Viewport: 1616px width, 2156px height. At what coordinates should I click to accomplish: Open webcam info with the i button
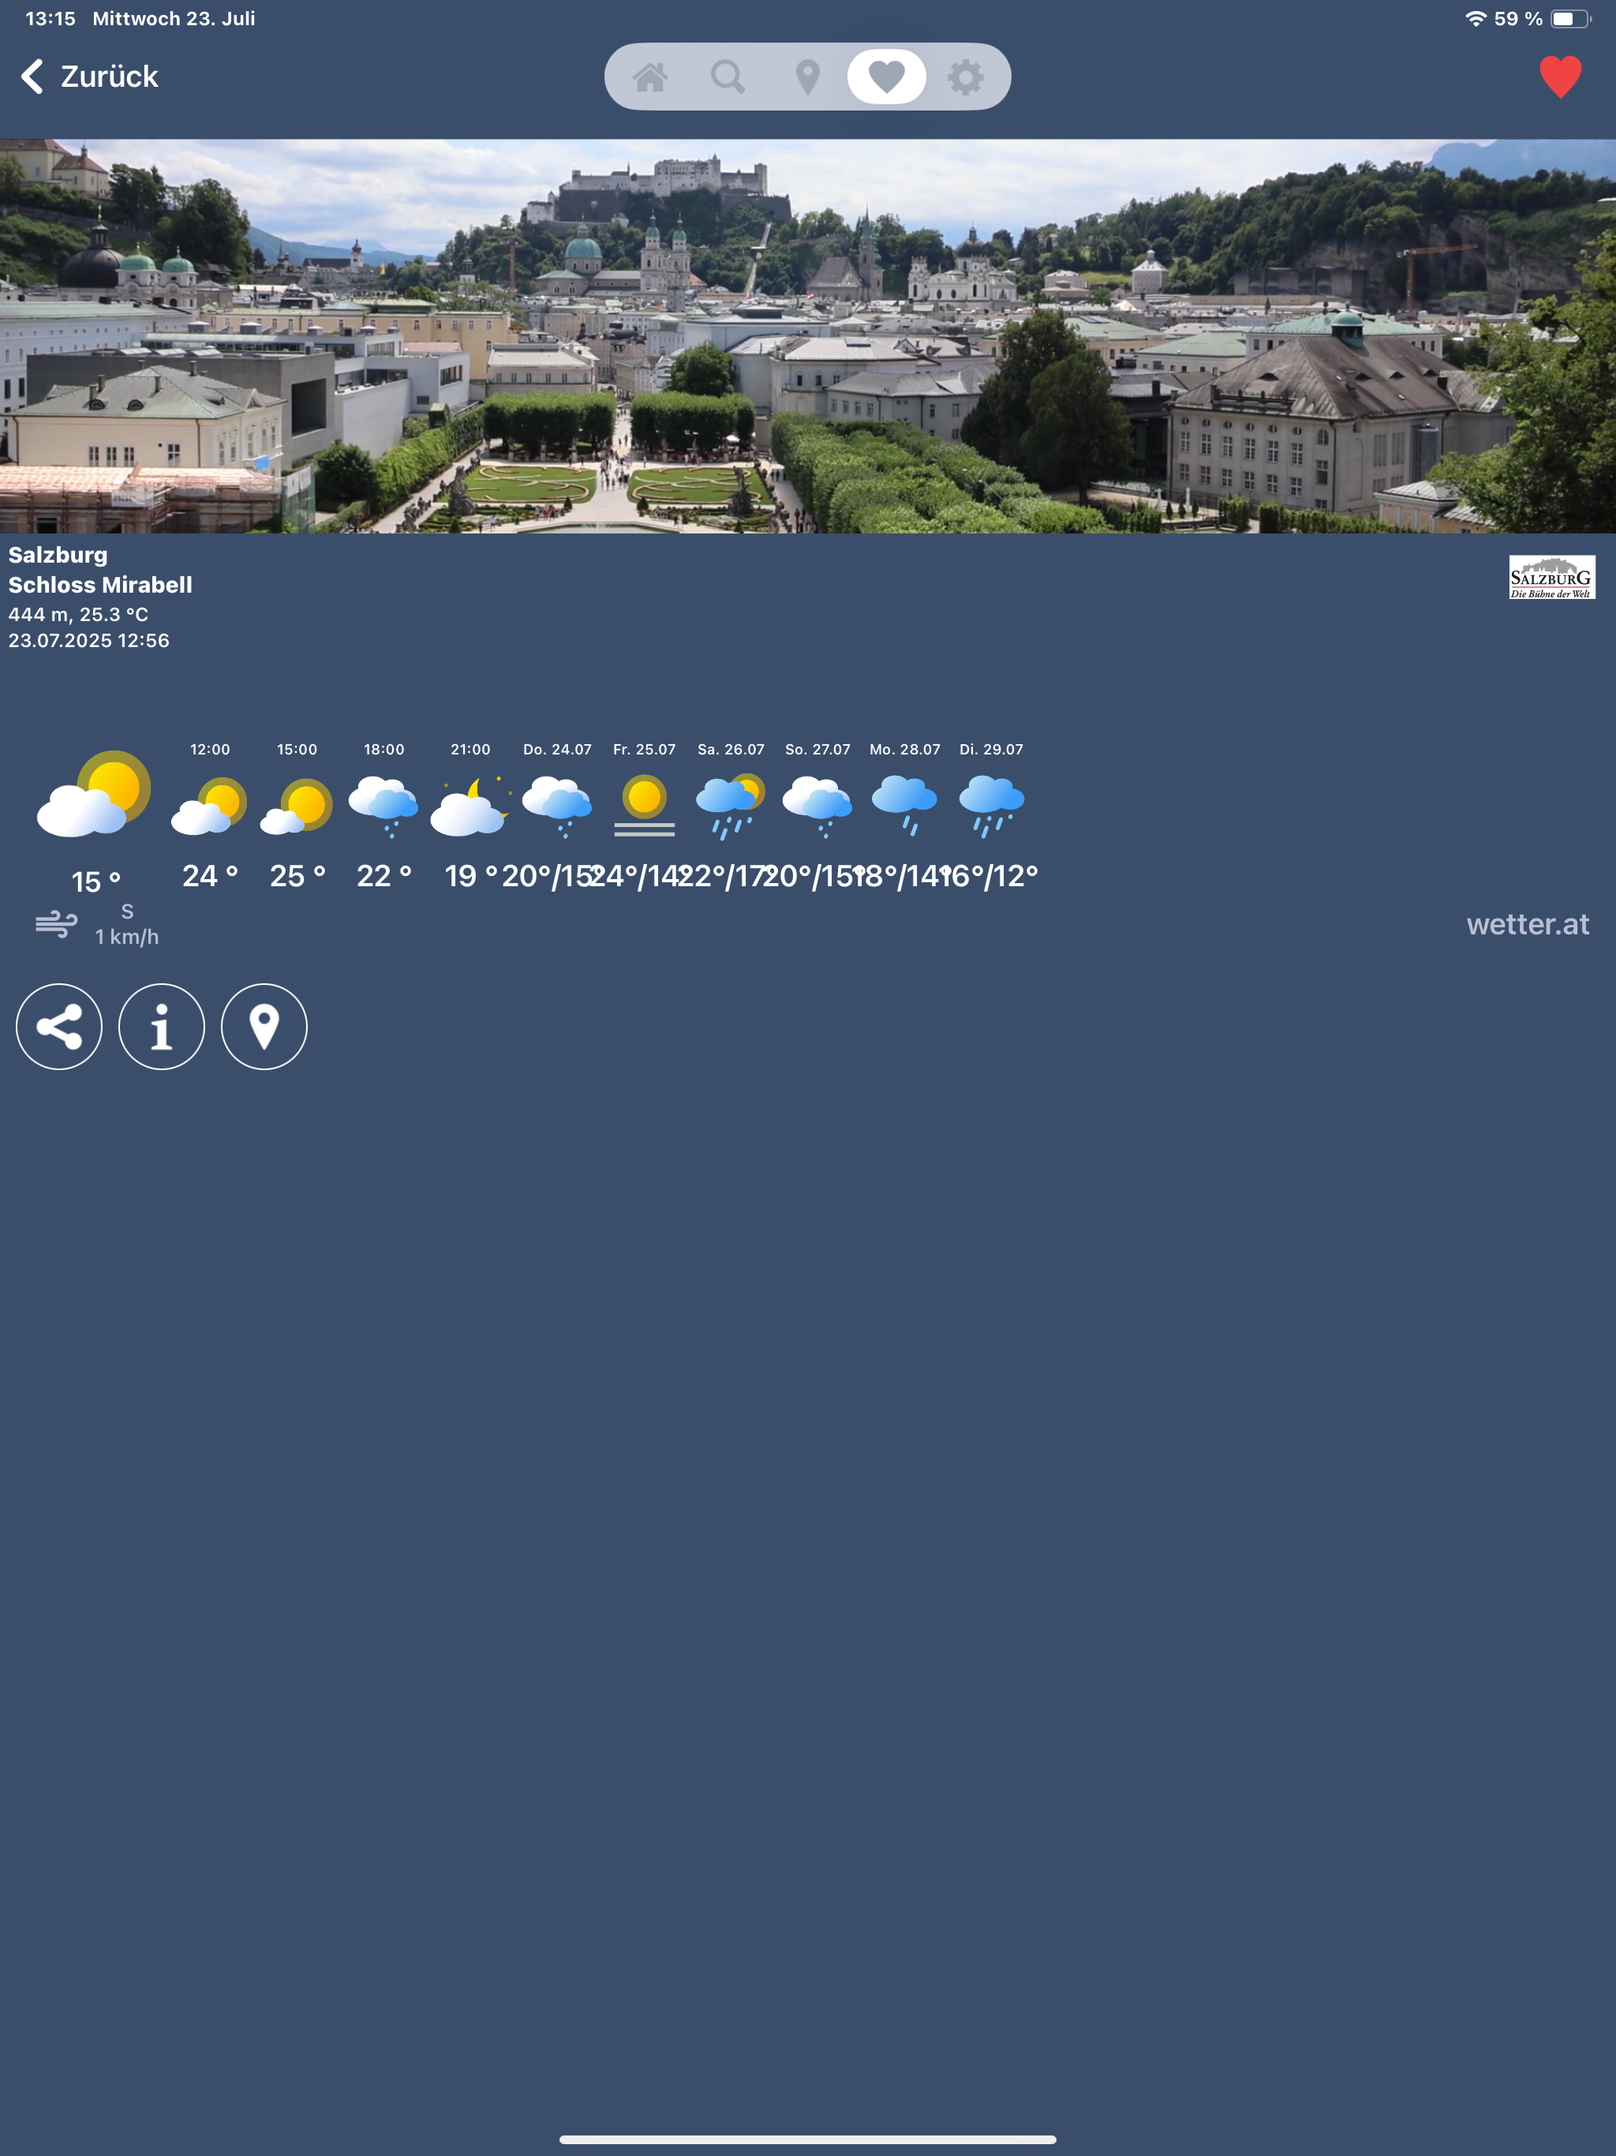pyautogui.click(x=162, y=1027)
